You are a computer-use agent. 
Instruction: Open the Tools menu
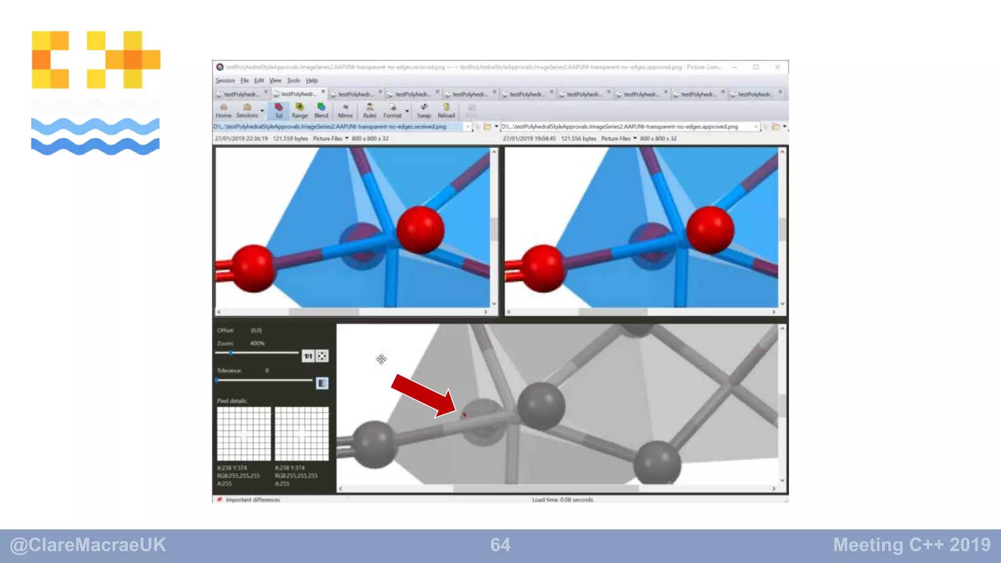[293, 81]
